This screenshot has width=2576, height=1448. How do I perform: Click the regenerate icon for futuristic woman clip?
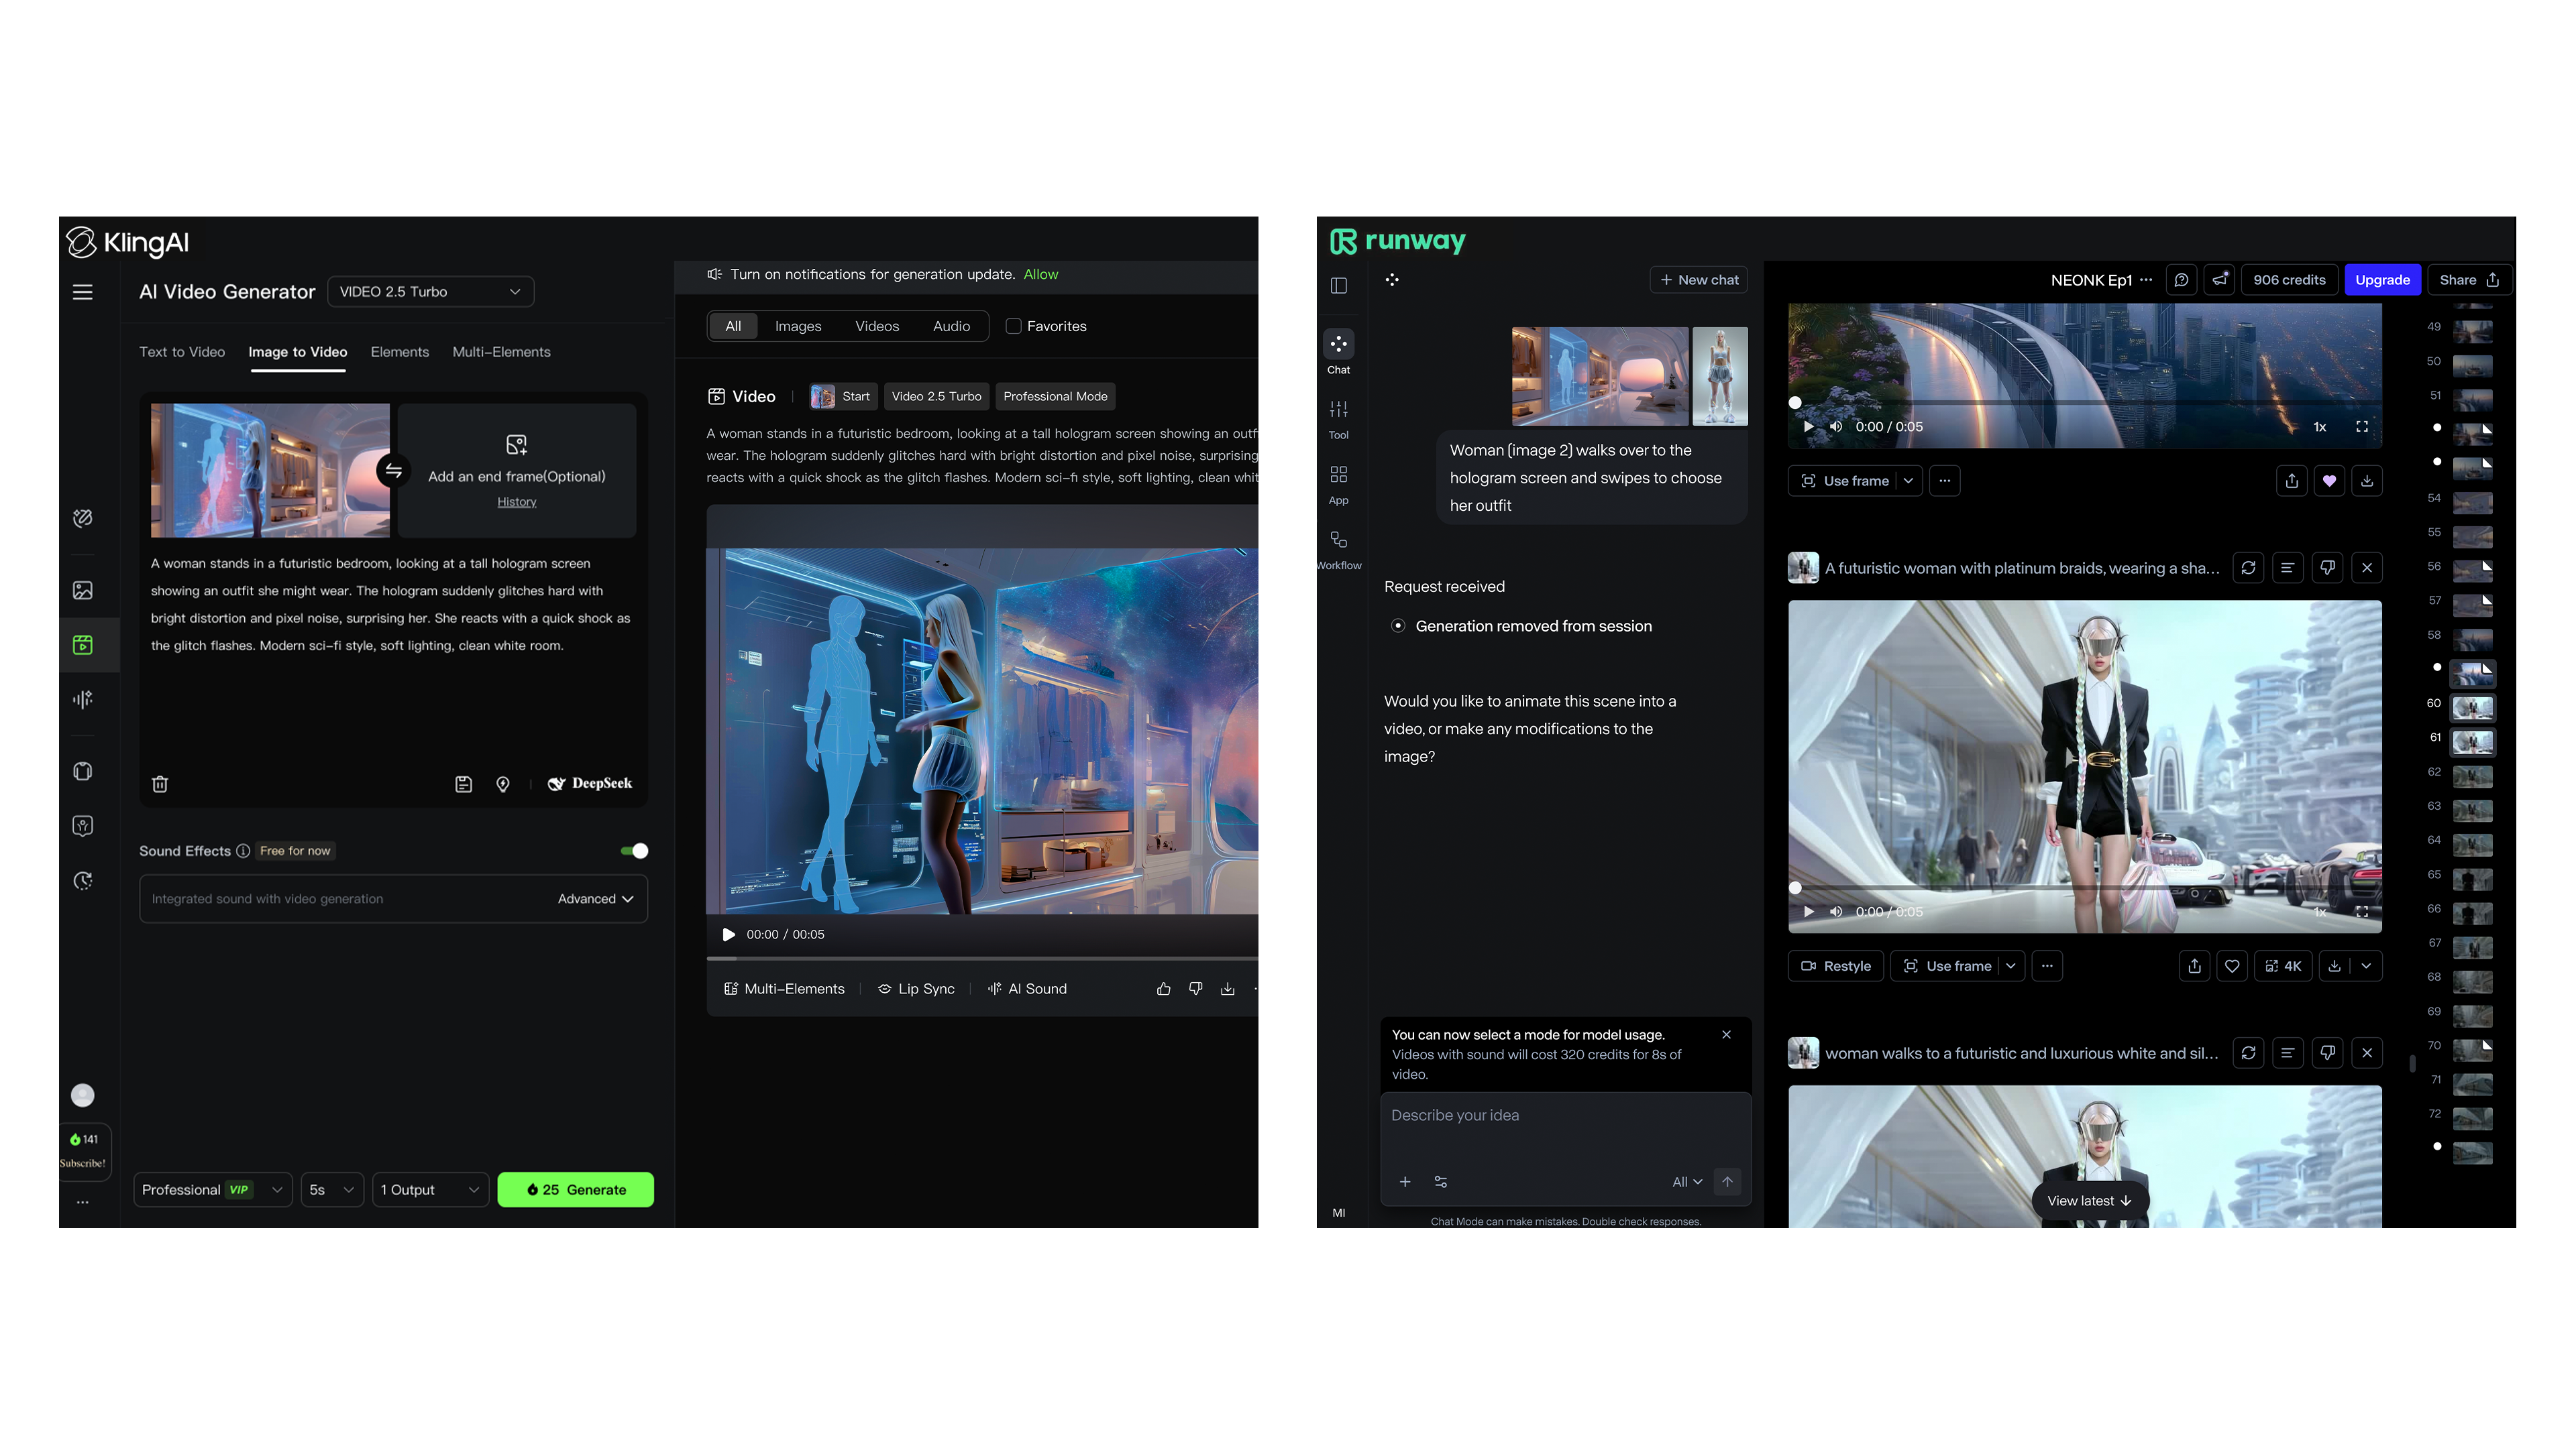pyautogui.click(x=2248, y=568)
